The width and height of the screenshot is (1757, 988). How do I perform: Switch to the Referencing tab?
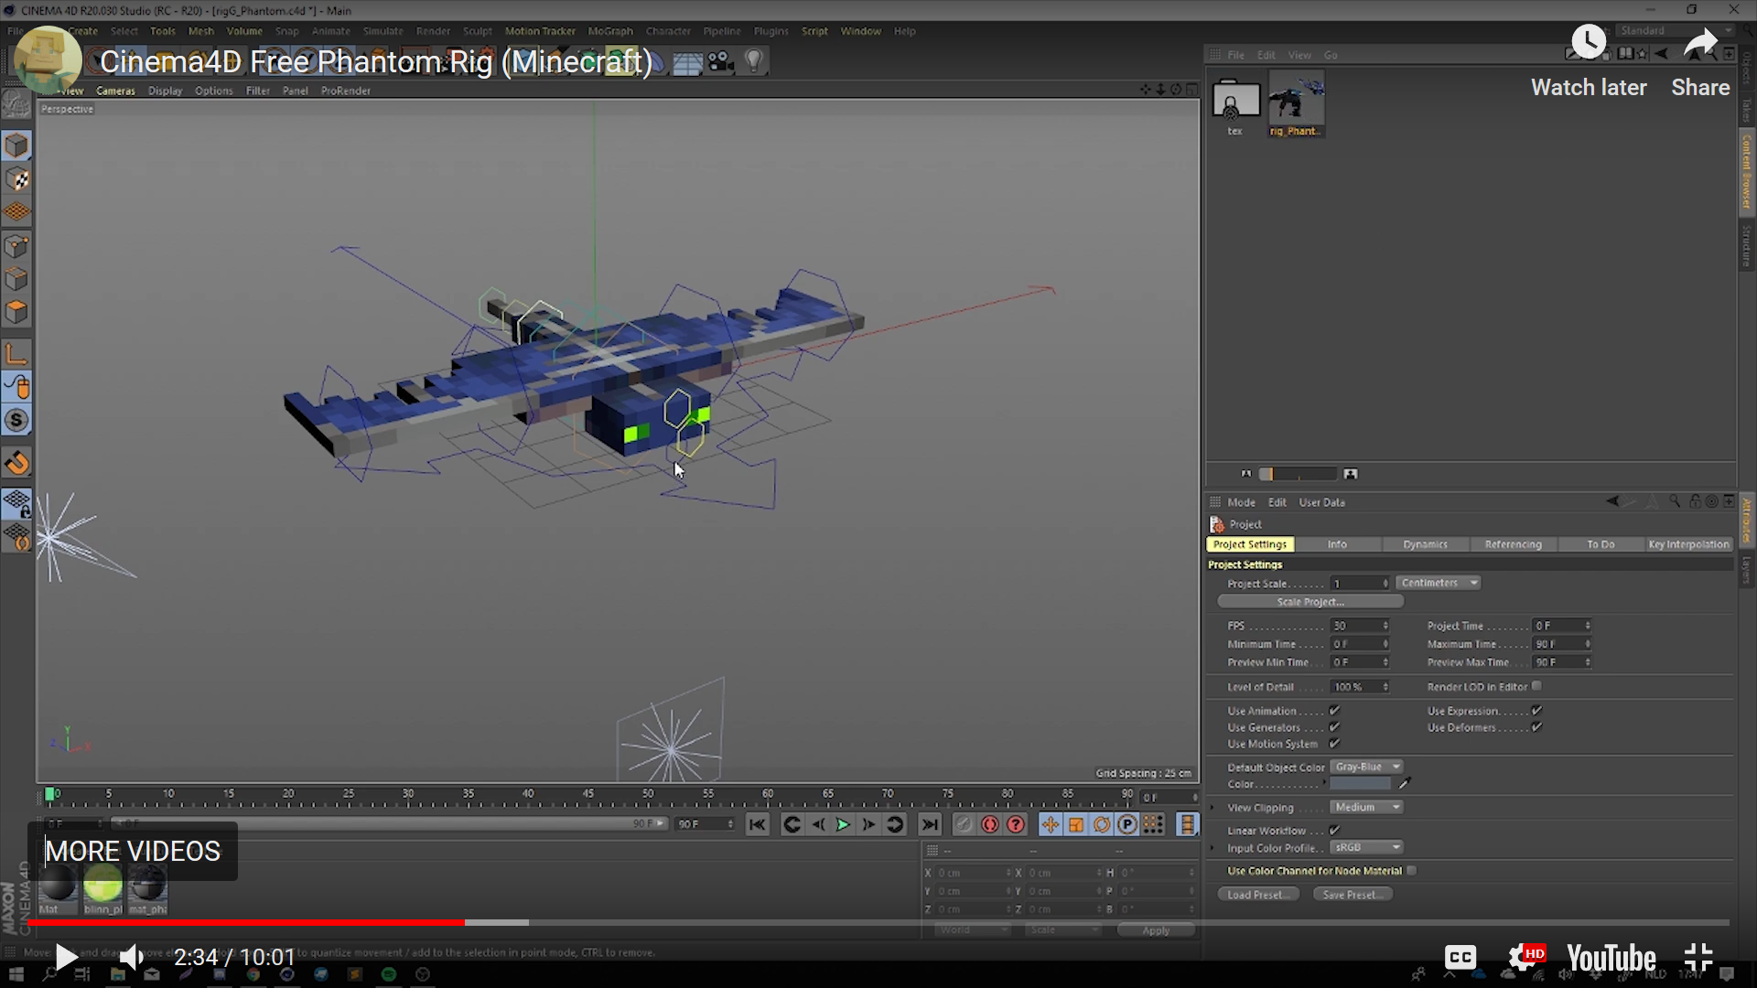[1513, 544]
